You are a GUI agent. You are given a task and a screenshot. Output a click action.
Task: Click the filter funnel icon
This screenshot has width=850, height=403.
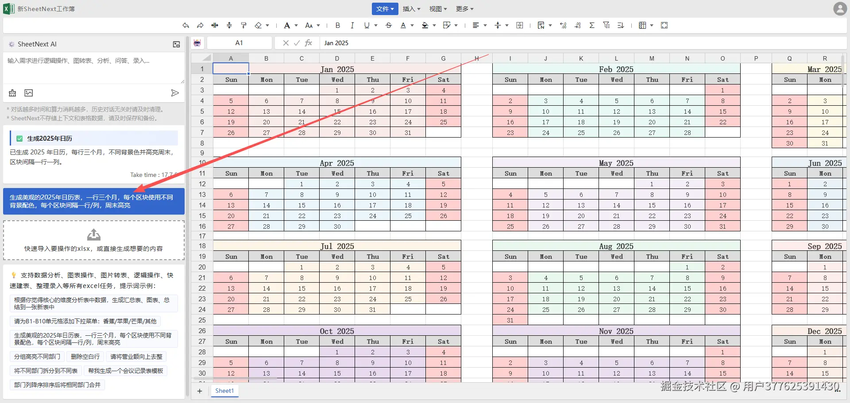click(x=607, y=26)
